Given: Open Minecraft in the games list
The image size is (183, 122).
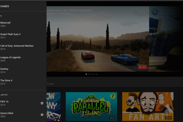Looking at the screenshot, I should pyautogui.click(x=23, y=24).
